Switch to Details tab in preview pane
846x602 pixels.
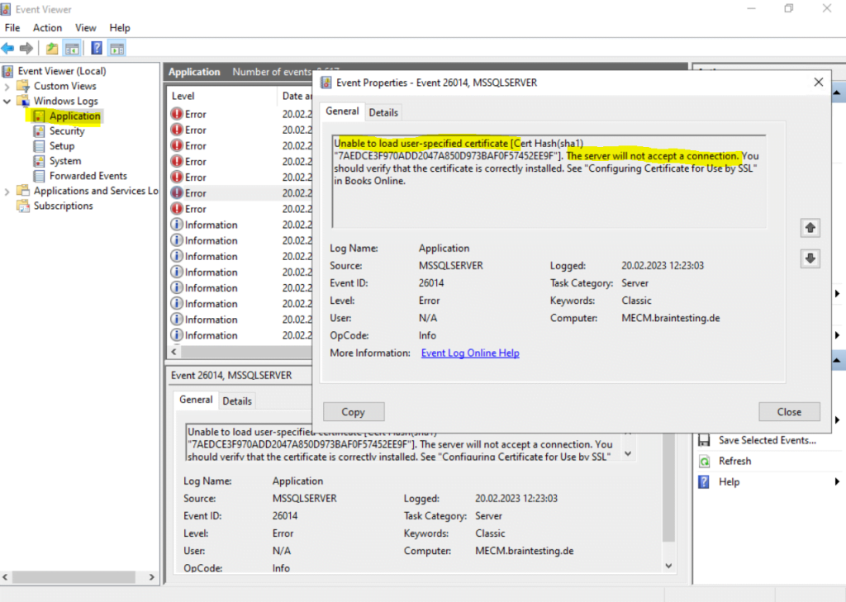237,401
